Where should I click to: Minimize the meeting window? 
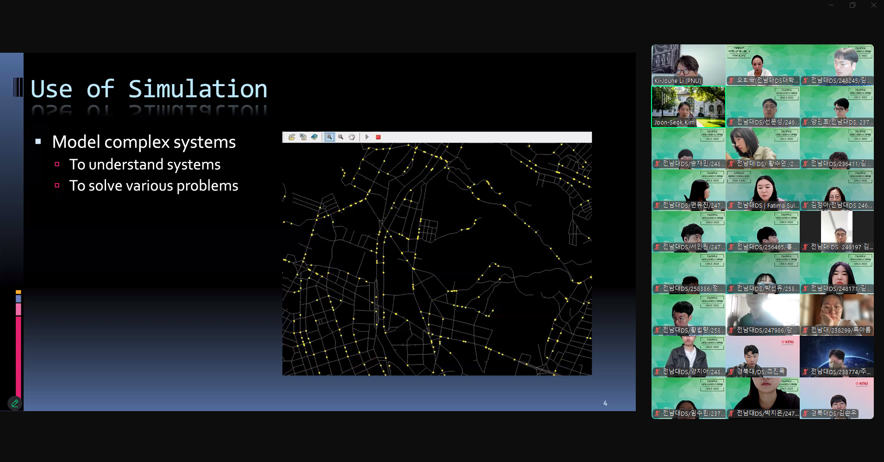[831, 5]
